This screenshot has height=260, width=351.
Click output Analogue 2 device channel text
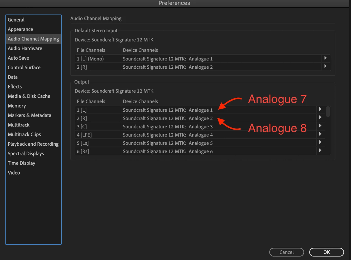point(168,118)
